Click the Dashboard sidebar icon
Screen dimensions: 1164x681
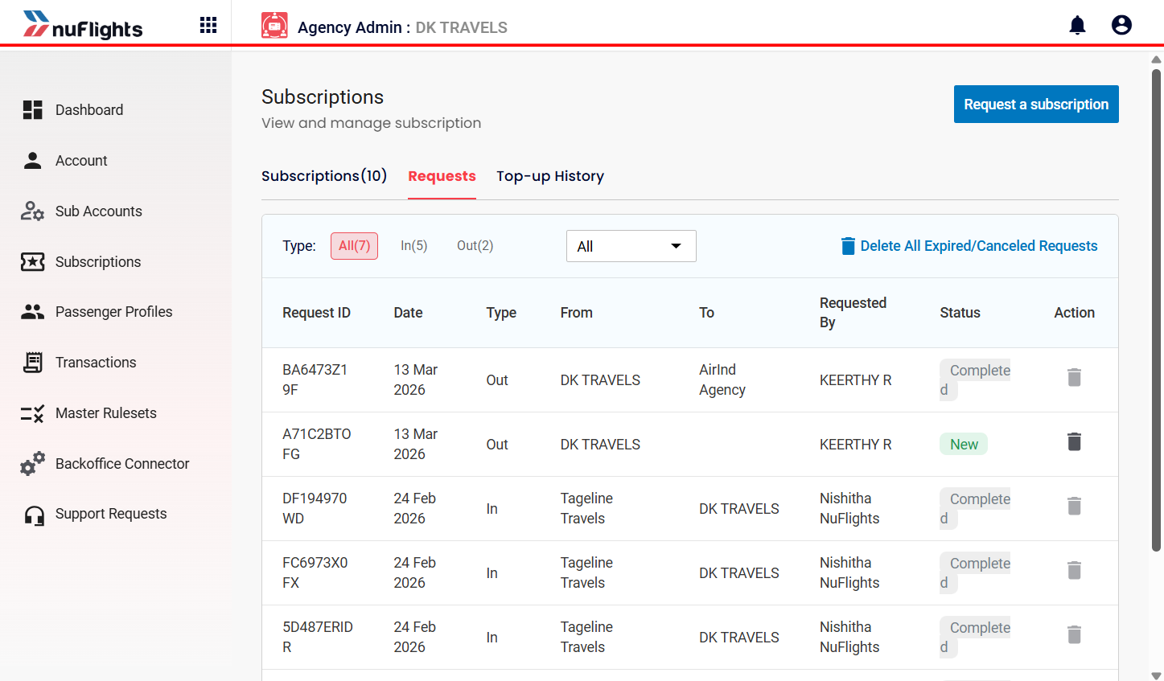(x=33, y=110)
